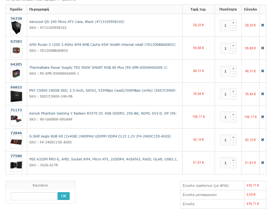Delete the G.Skill Aegis 8GB Kit row
This screenshot has width=277, height=214.
click(262, 140)
